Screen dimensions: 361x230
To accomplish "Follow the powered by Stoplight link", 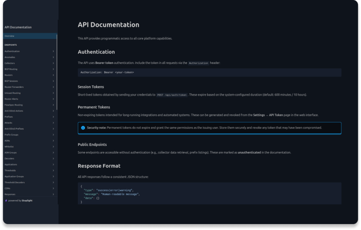I will pyautogui.click(x=20, y=201).
